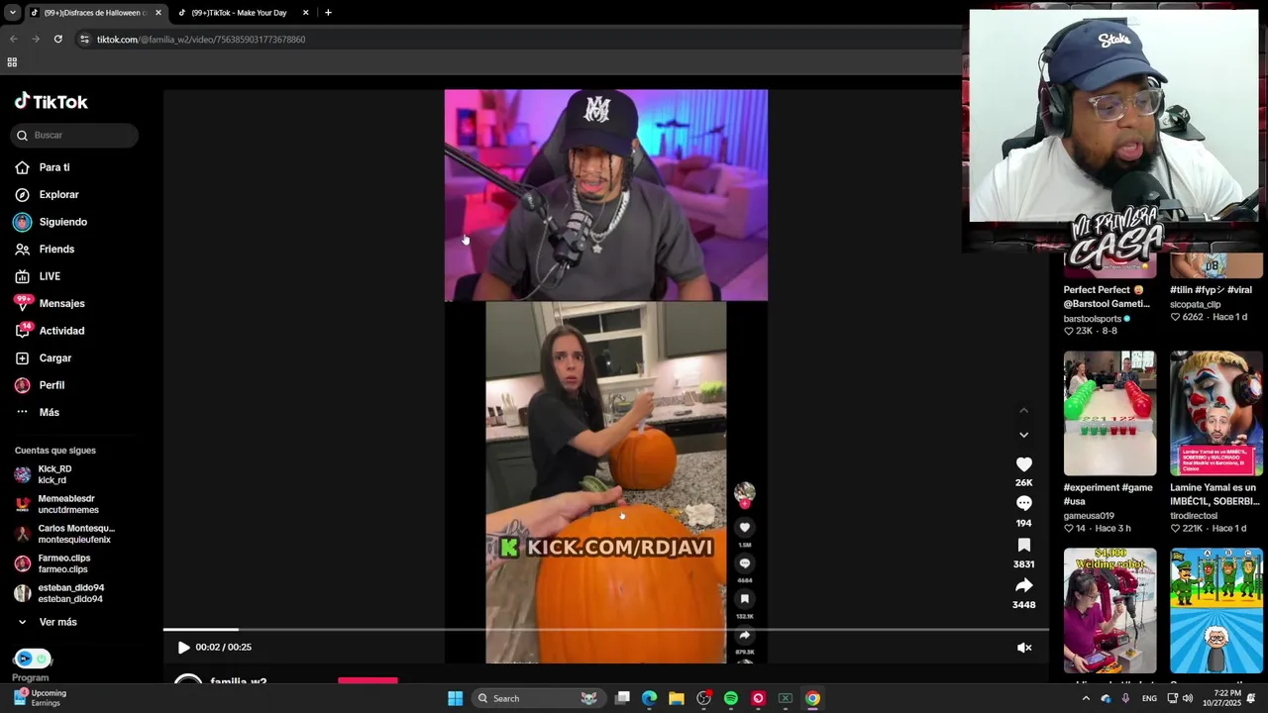Toggle the floating Program switch
Image resolution: width=1268 pixels, height=713 pixels.
[x=33, y=660]
